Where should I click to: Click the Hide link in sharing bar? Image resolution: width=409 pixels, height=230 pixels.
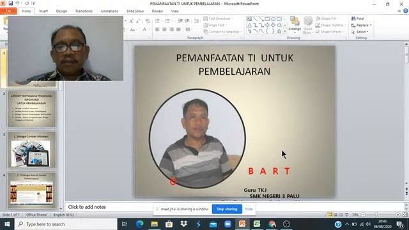pyautogui.click(x=249, y=209)
